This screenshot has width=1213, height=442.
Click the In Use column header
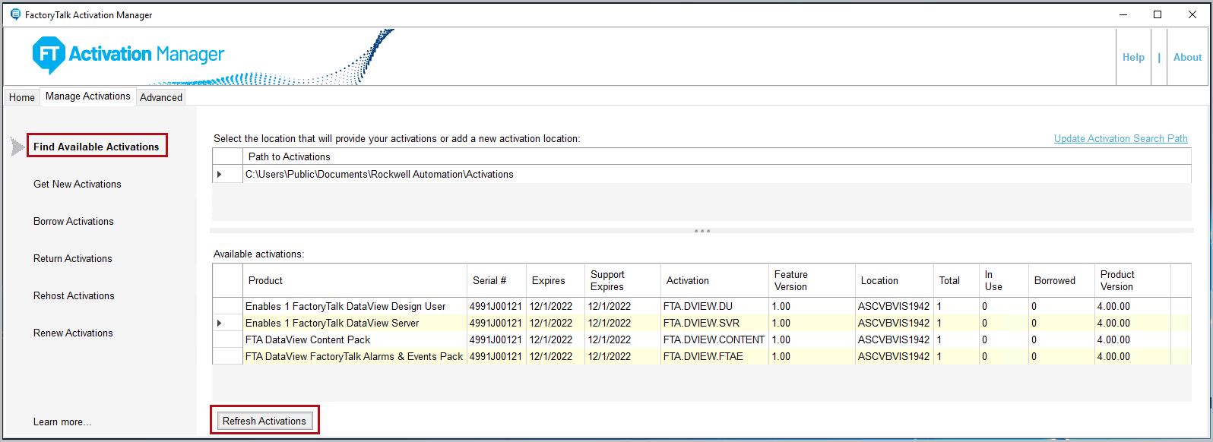pos(1004,280)
